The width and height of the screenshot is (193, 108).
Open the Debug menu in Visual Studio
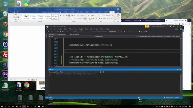pos(71,29)
